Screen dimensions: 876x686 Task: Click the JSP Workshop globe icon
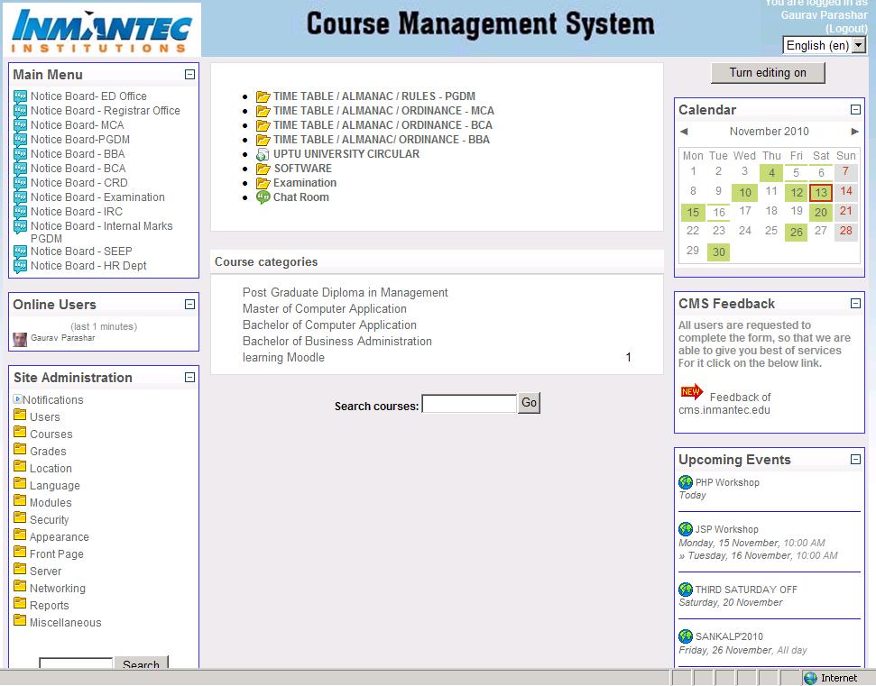pos(686,530)
